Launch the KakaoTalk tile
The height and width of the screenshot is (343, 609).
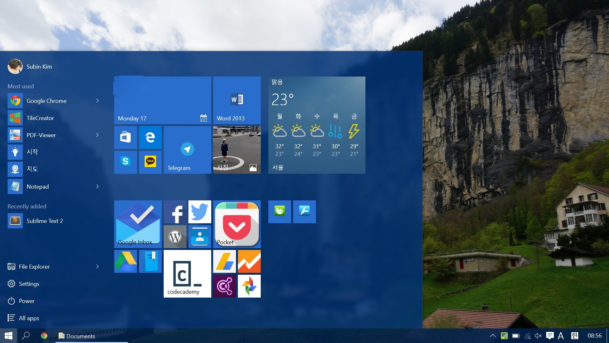coord(150,162)
